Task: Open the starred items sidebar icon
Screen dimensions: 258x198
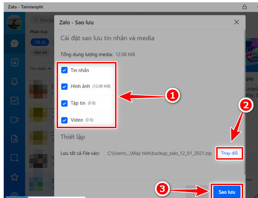Action: pyautogui.click(x=14, y=177)
